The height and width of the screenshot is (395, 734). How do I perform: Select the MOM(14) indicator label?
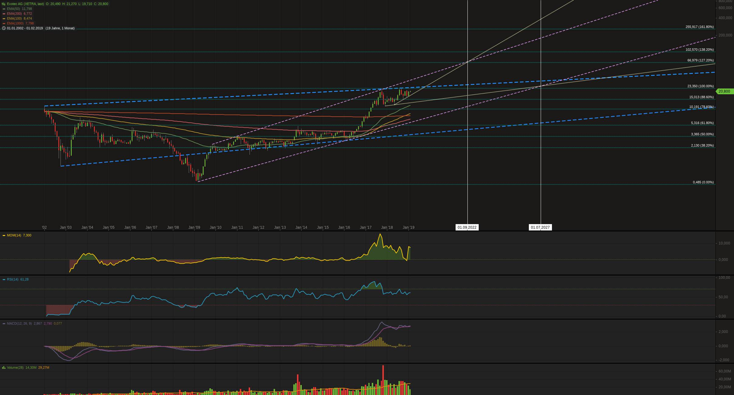click(14, 235)
